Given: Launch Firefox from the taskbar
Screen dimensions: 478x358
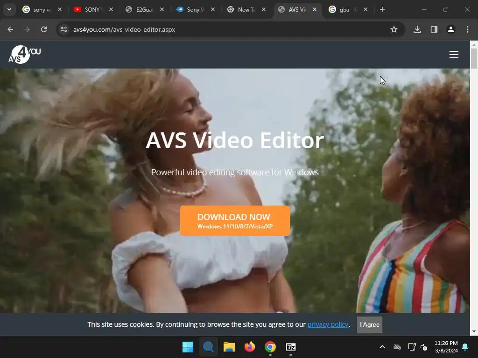Looking at the screenshot, I should click(x=250, y=347).
